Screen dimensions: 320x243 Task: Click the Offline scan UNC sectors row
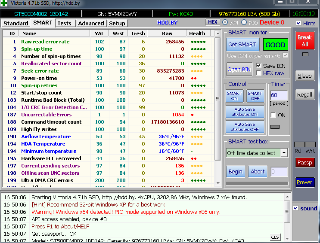[109, 173]
